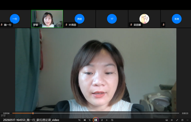Viewport: 191px width, 122px height.
Task: Open more options ellipsis menu
Action: (x=188, y=120)
